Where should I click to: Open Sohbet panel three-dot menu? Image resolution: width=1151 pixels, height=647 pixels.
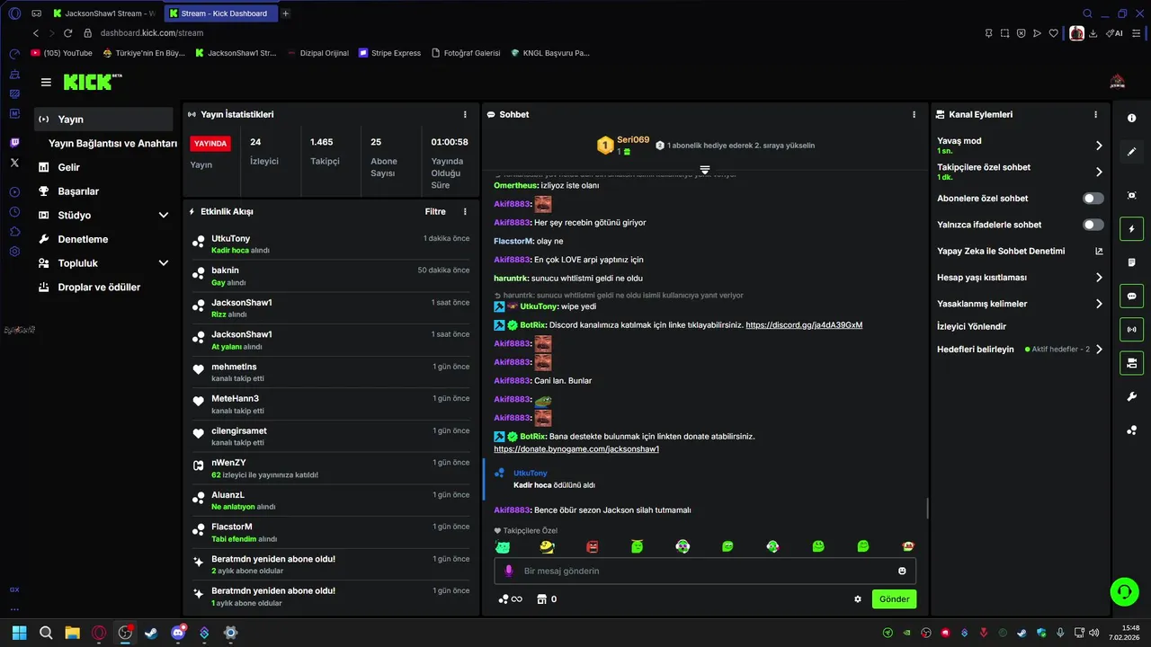pos(915,115)
